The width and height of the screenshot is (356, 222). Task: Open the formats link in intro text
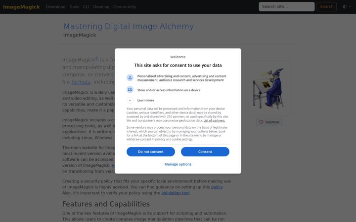coord(81,82)
